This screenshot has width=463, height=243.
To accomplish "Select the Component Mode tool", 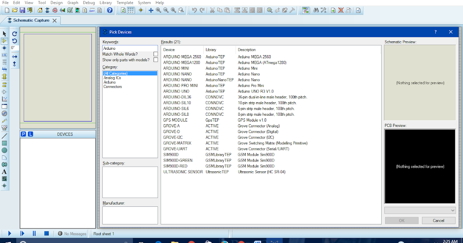I will tap(4, 42).
